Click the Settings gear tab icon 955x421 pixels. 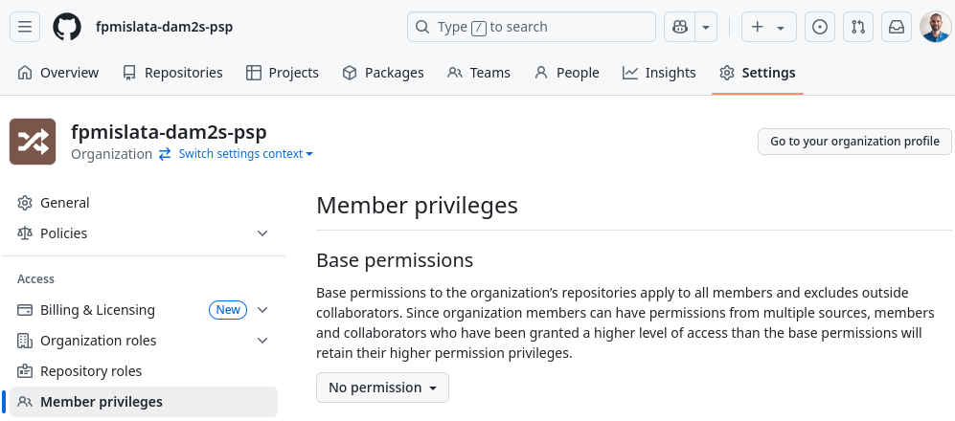(x=727, y=73)
